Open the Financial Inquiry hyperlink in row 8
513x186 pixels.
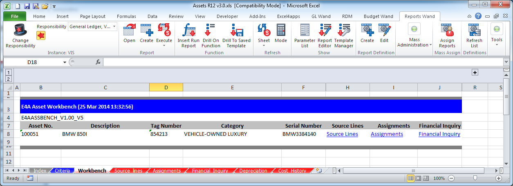pos(439,134)
